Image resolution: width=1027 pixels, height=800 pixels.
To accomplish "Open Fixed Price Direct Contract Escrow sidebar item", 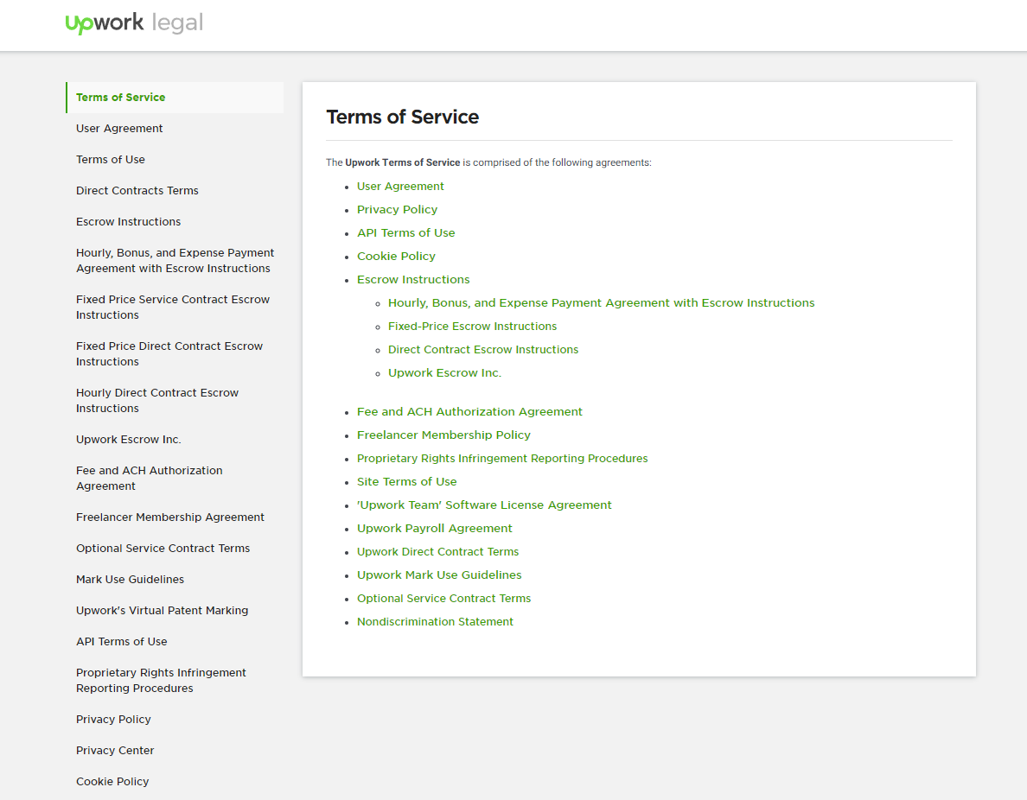I will (x=169, y=353).
